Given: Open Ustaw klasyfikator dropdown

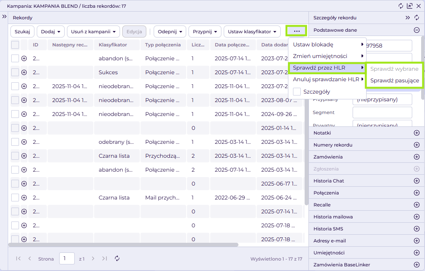Looking at the screenshot, I should 252,32.
